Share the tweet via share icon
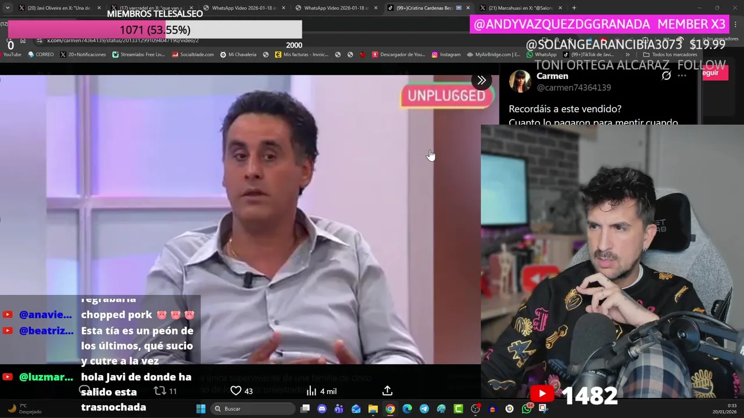The height and width of the screenshot is (418, 744). click(x=387, y=391)
